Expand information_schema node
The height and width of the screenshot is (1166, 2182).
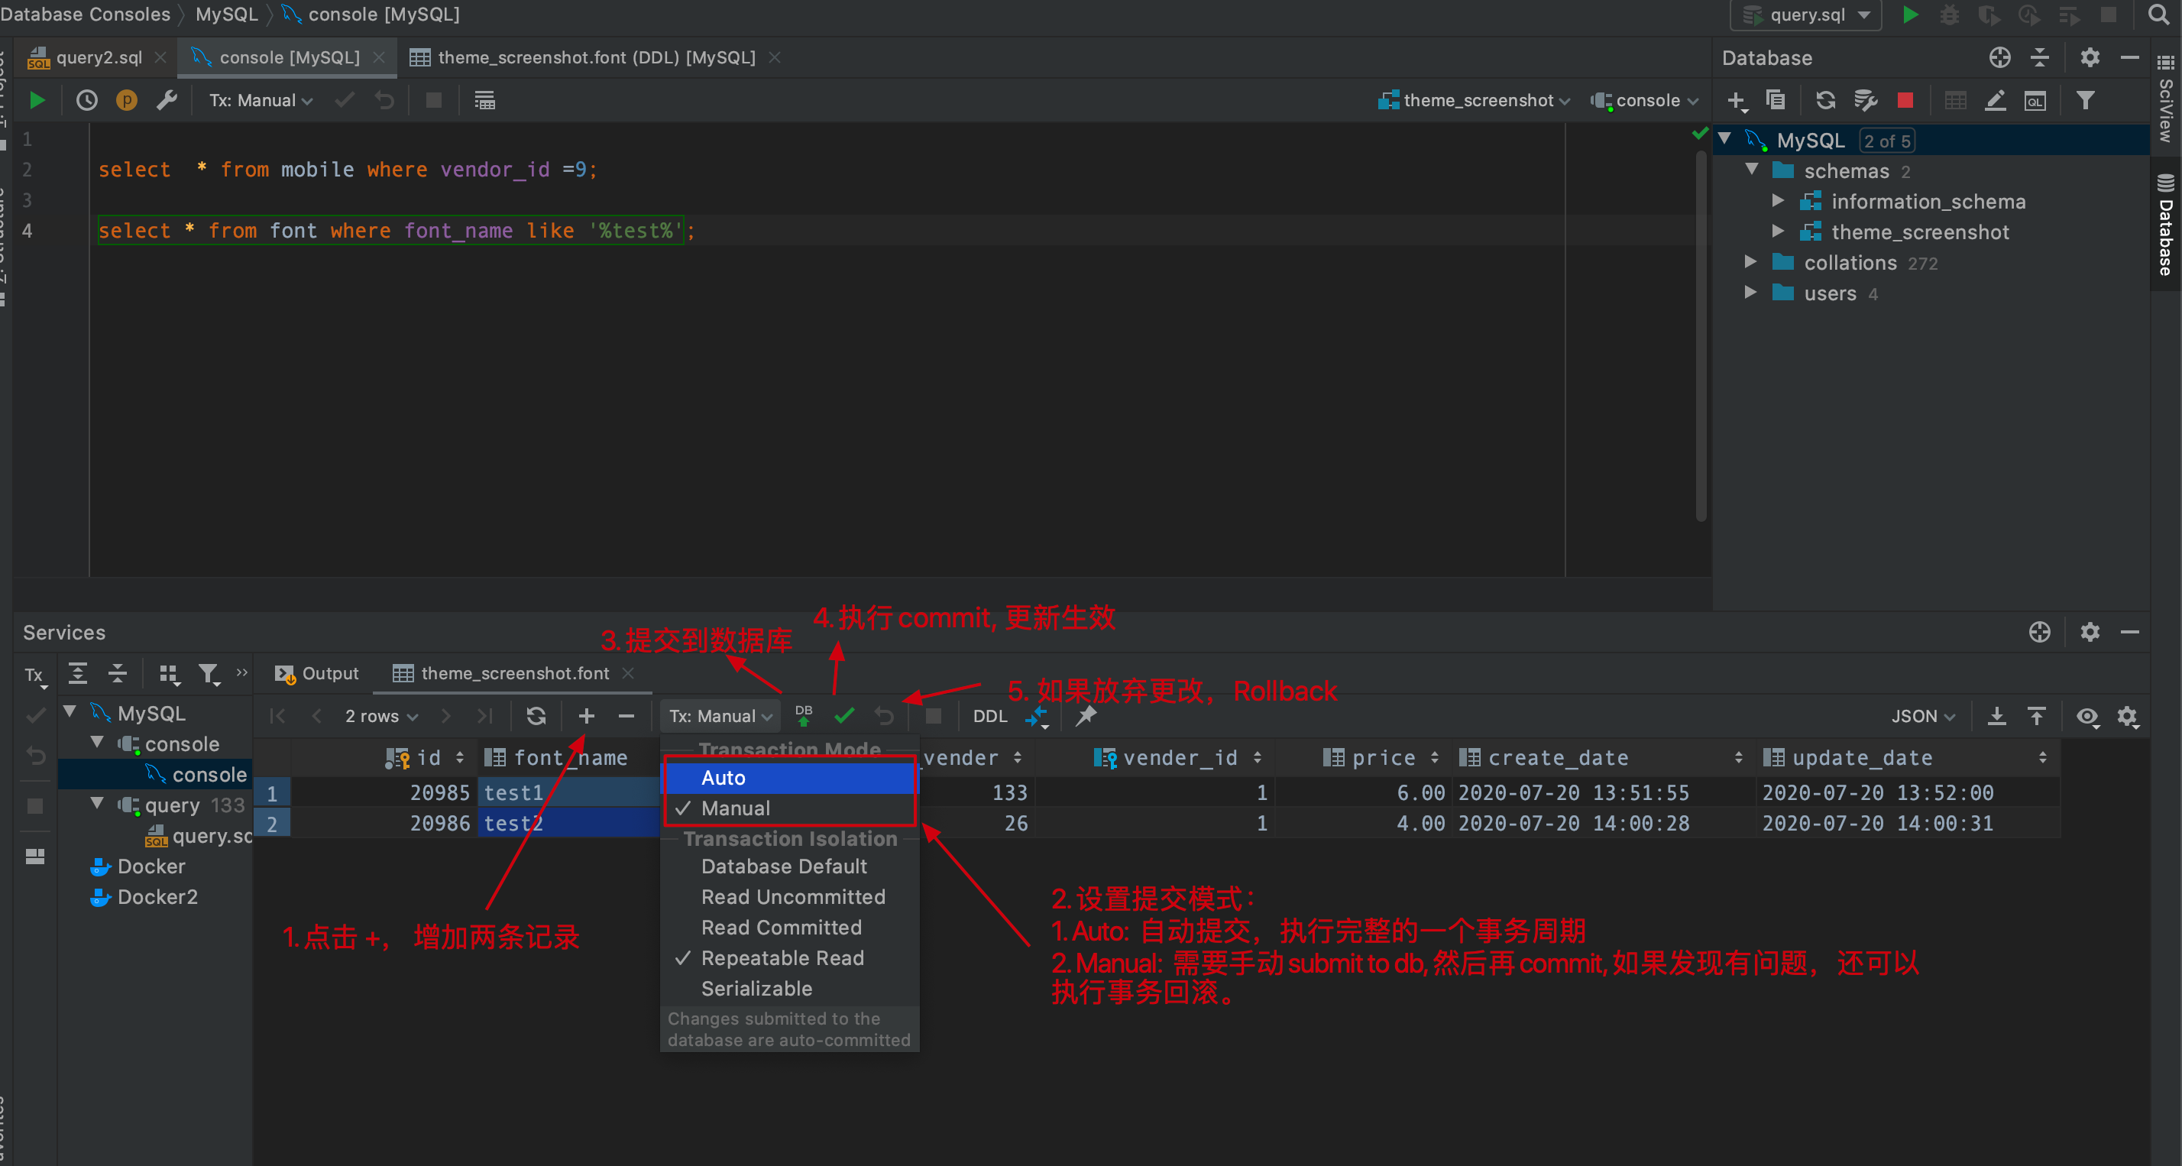(x=1777, y=201)
